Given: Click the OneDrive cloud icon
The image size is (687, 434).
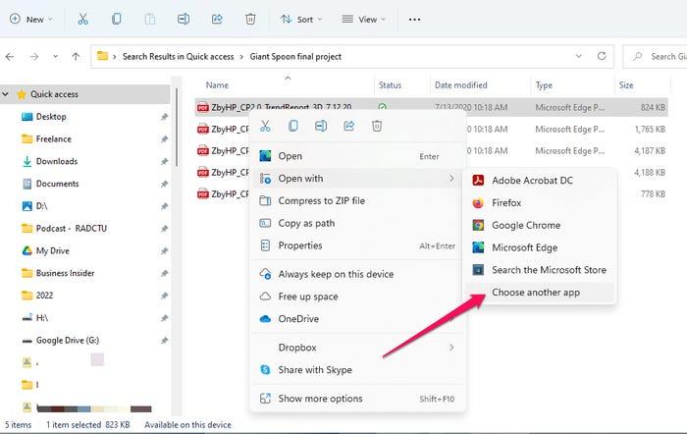Looking at the screenshot, I should tap(265, 319).
